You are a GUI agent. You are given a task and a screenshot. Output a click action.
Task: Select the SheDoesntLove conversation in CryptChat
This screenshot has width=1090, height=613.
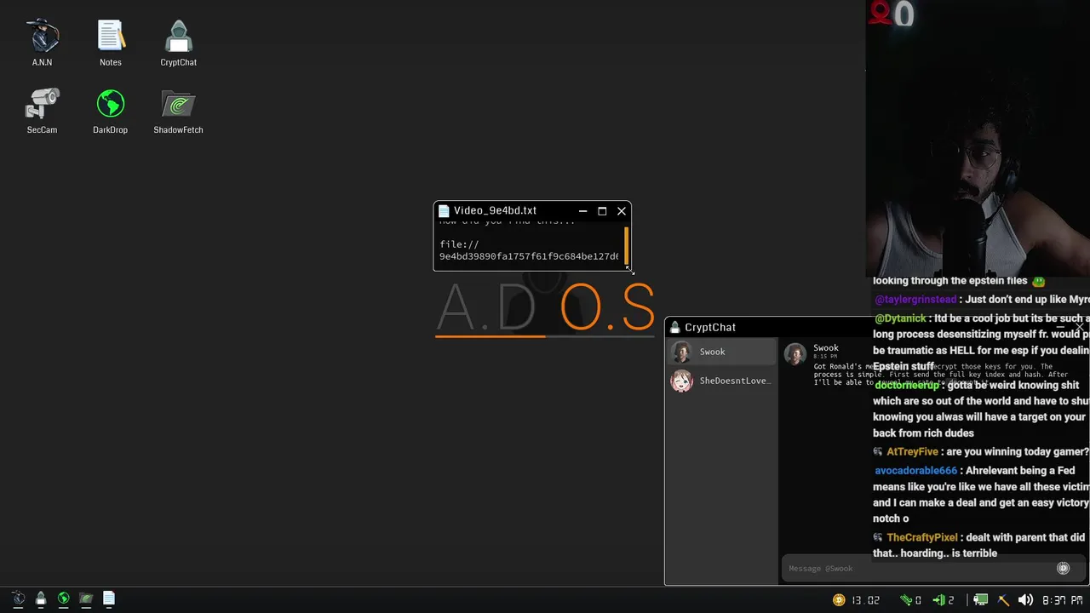pyautogui.click(x=721, y=381)
